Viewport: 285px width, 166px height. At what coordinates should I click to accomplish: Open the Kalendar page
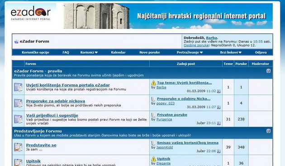pos(118,52)
